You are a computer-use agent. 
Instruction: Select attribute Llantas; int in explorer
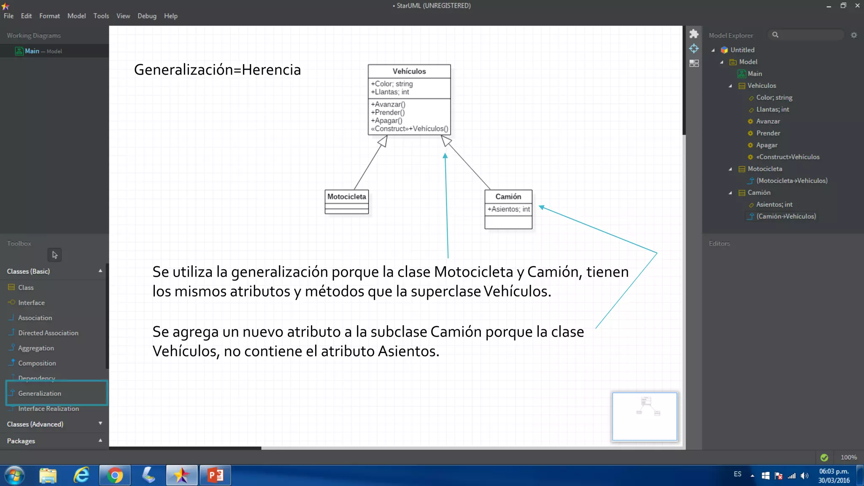click(769, 109)
